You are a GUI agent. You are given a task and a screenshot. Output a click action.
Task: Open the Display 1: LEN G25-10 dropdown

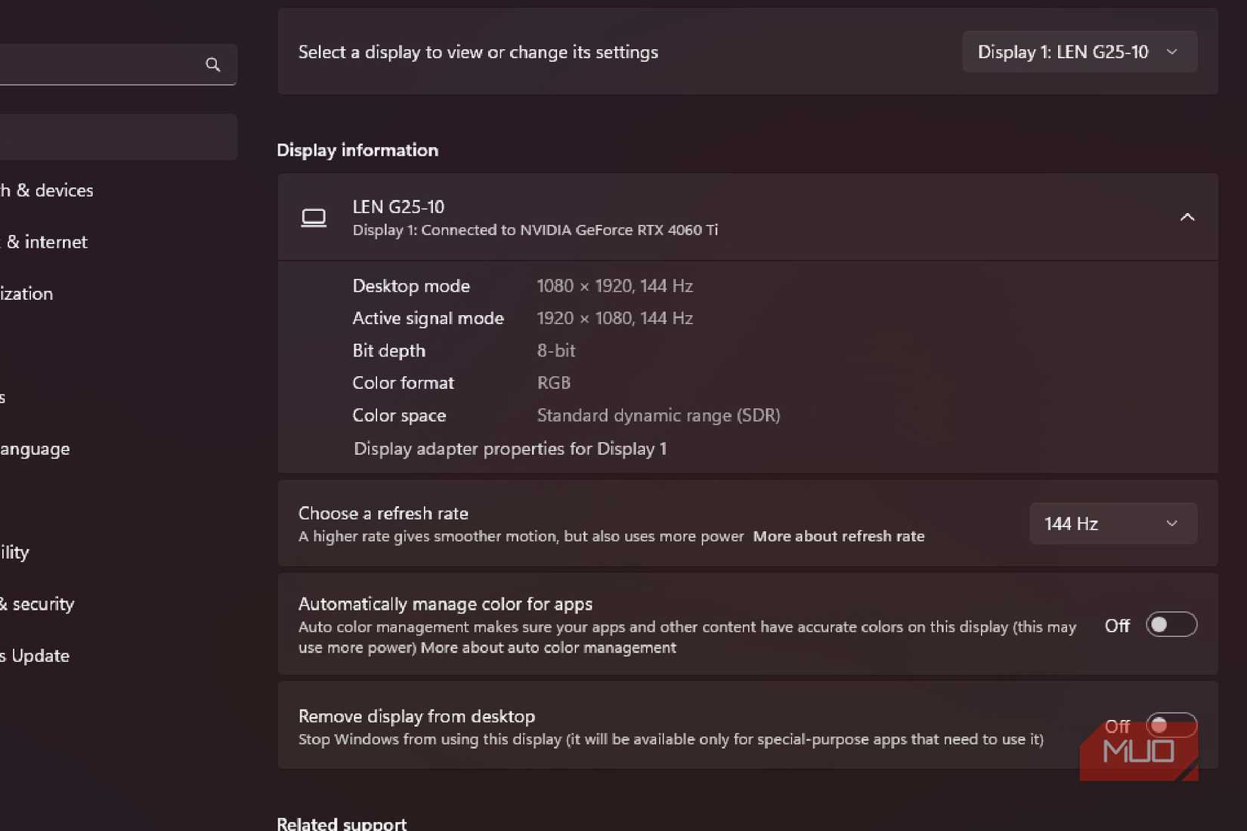coord(1079,52)
